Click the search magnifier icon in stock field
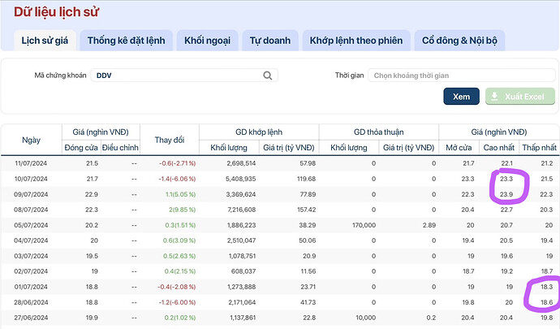 pyautogui.click(x=267, y=76)
